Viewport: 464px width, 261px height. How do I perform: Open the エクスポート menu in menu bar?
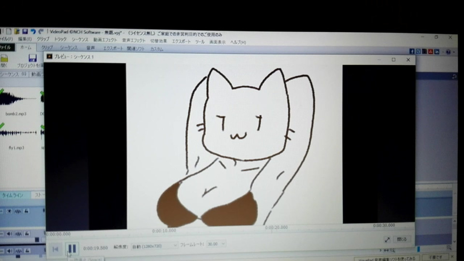pyautogui.click(x=181, y=42)
